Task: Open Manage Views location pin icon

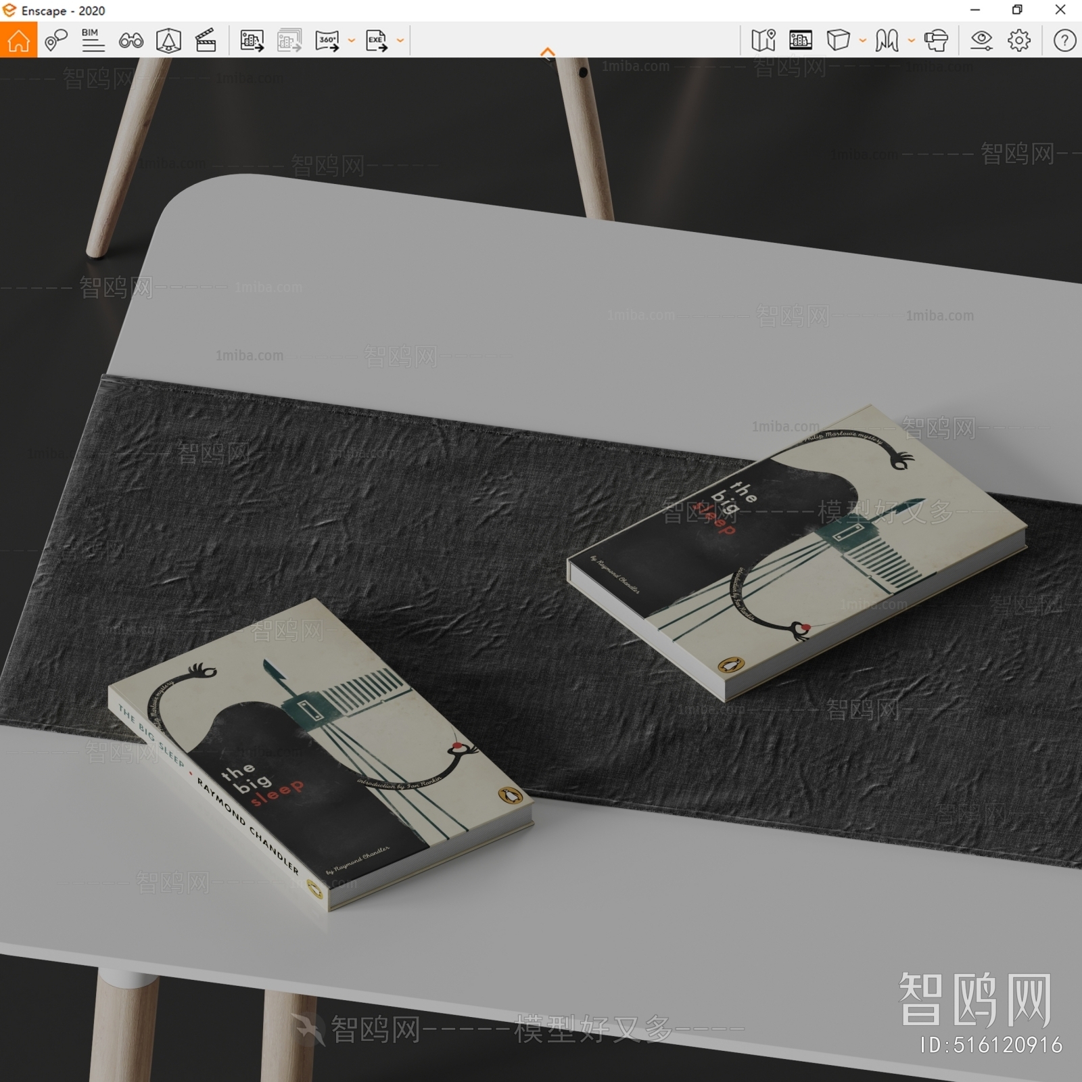Action: 55,41
